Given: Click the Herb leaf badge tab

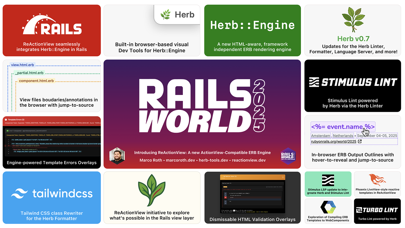Looking at the screenshot, I should [x=177, y=14].
